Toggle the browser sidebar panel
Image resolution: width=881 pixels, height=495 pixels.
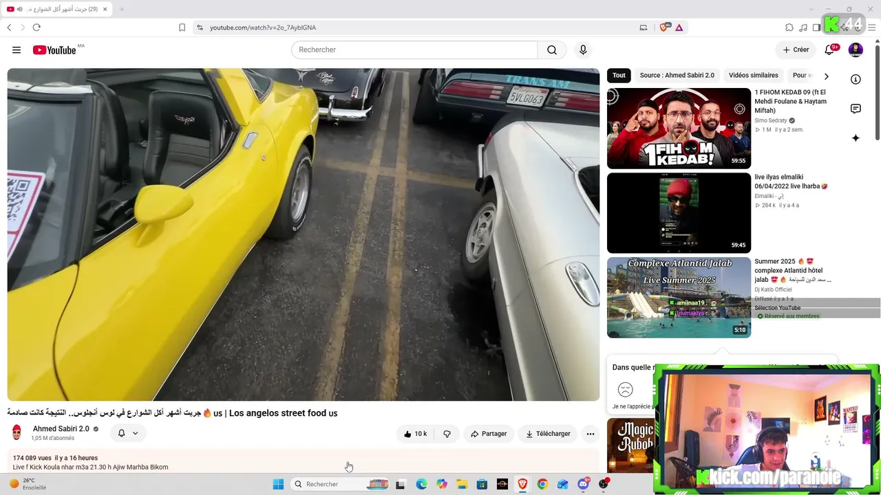(x=816, y=27)
